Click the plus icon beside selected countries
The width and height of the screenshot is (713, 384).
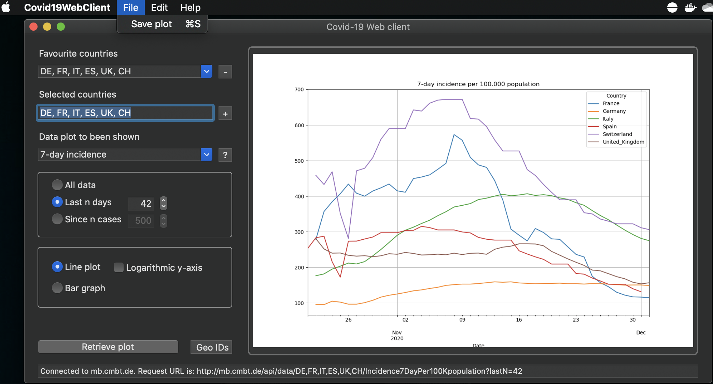[x=225, y=113]
